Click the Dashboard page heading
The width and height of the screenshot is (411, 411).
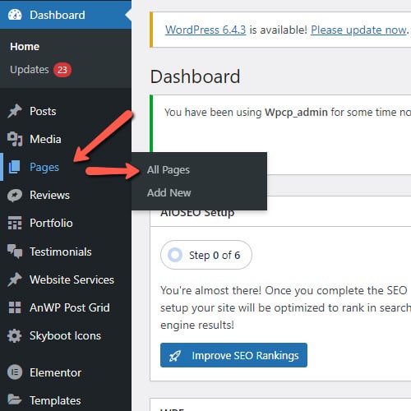point(195,76)
